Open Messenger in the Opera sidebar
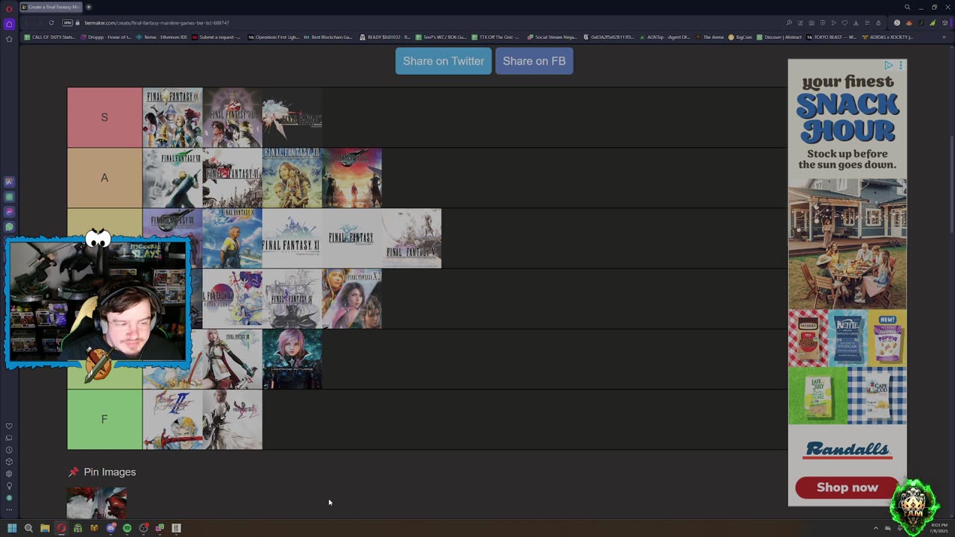The height and width of the screenshot is (537, 955). (x=9, y=212)
